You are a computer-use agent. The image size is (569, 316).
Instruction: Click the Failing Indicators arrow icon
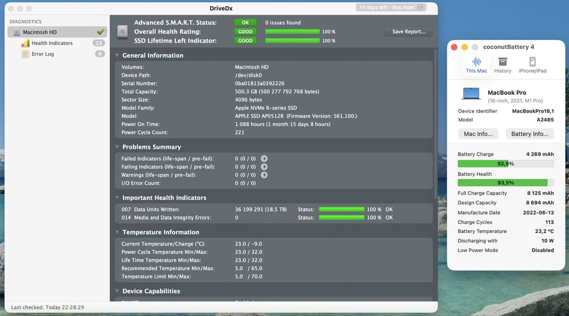click(264, 167)
